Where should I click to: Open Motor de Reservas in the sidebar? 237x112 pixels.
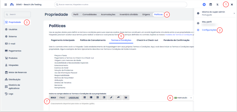click(18, 72)
